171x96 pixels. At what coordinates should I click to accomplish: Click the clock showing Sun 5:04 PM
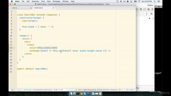point(147,1)
